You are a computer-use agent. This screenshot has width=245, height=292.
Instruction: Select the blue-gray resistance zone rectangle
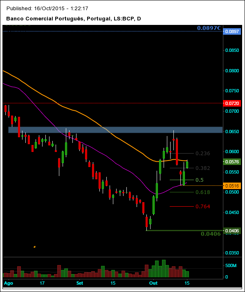tap(115, 130)
